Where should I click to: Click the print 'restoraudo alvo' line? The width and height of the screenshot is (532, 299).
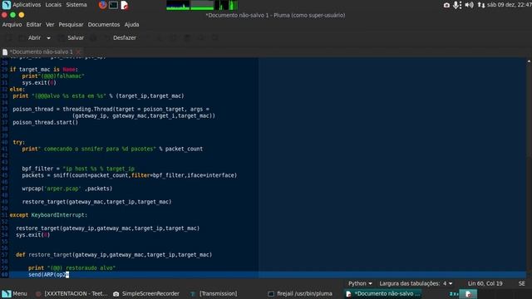point(72,267)
